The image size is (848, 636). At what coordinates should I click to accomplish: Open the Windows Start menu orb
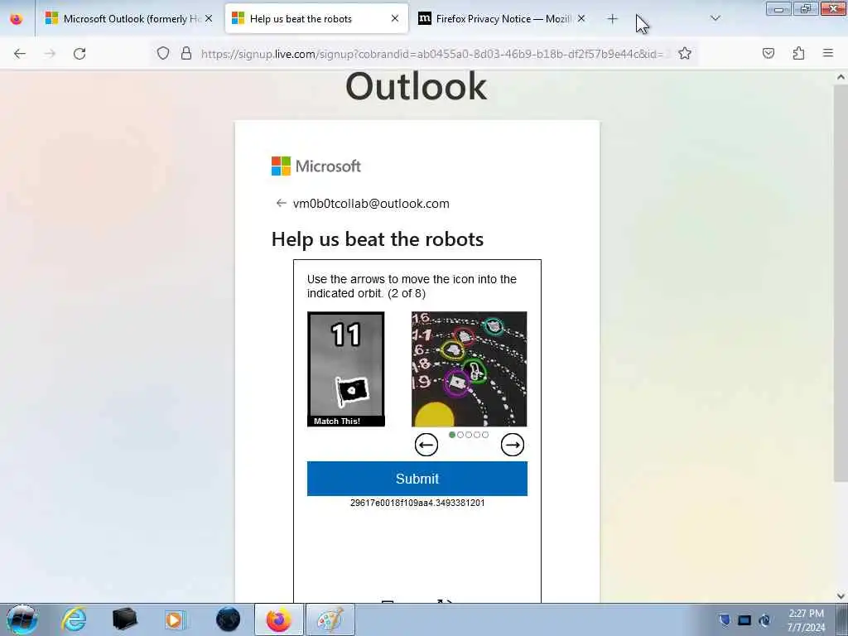[22, 619]
